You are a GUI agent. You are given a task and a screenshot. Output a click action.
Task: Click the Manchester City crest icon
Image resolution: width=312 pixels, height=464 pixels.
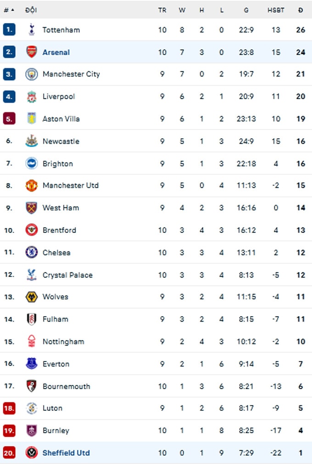point(32,74)
